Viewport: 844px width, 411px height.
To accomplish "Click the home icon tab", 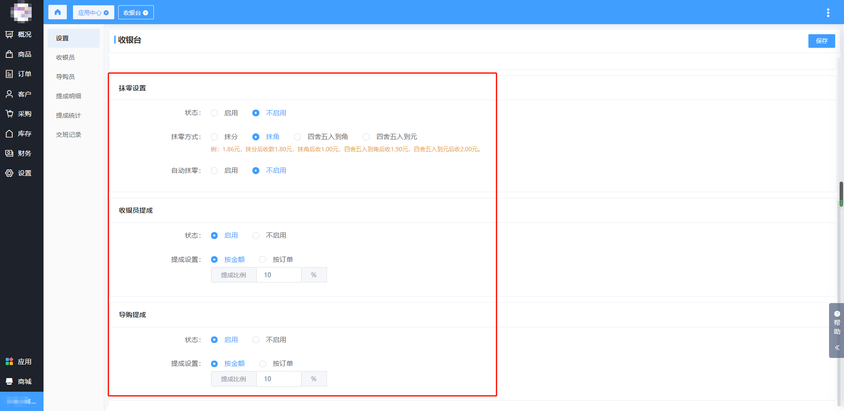I will click(x=58, y=12).
